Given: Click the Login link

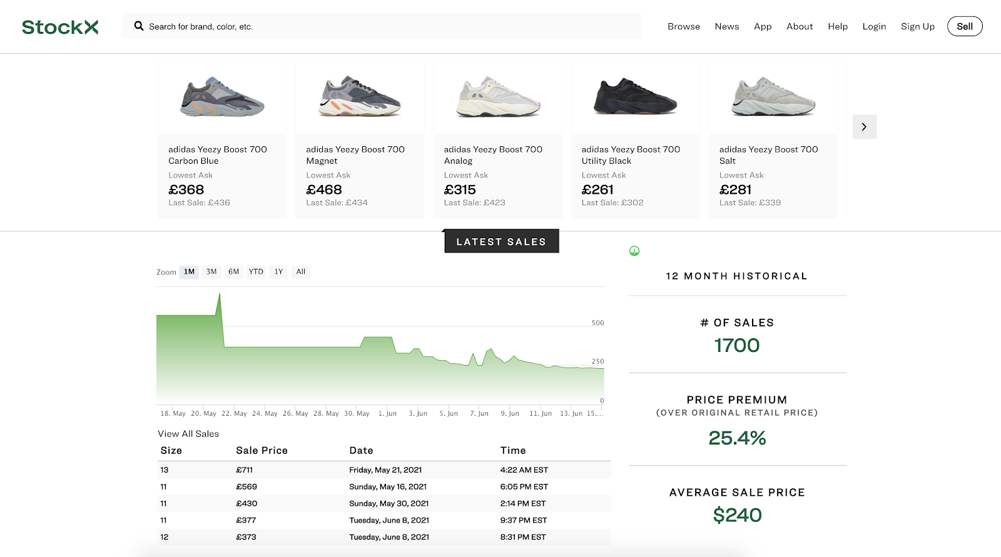Looking at the screenshot, I should (874, 26).
